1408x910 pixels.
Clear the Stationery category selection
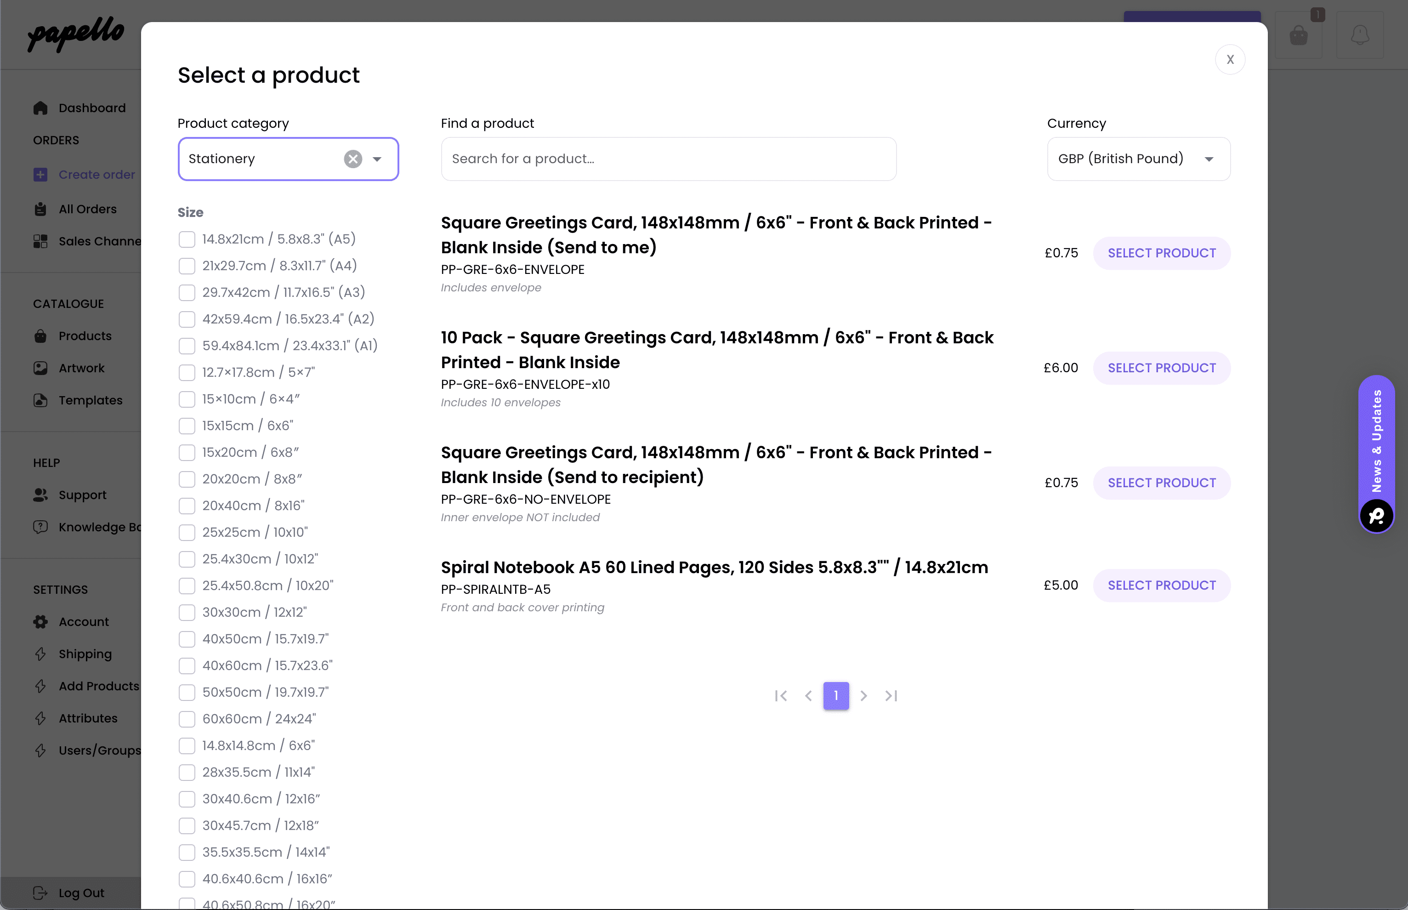click(x=353, y=159)
